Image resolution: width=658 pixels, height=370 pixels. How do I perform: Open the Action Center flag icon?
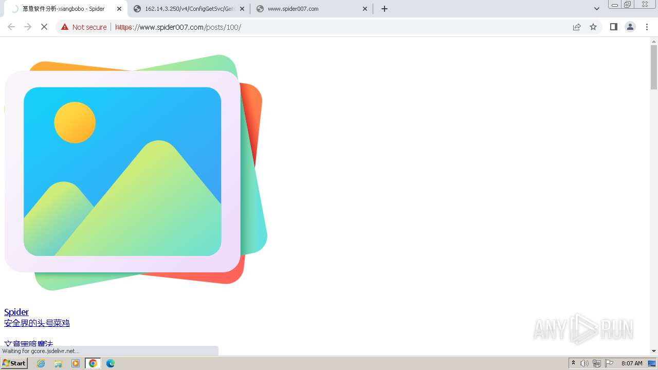pyautogui.click(x=609, y=363)
